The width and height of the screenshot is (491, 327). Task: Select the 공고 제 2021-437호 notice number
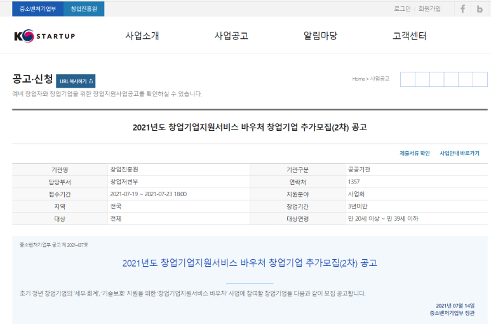click(54, 244)
